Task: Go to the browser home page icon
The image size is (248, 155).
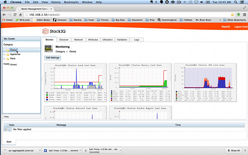Action: point(20,15)
